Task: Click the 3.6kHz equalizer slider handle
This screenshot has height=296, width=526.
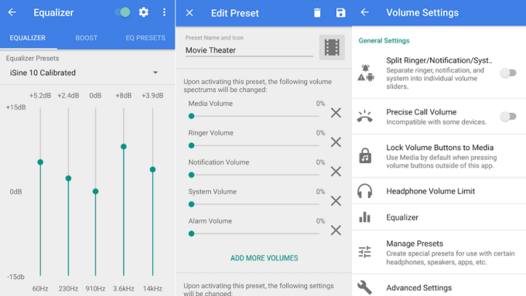Action: point(124,147)
